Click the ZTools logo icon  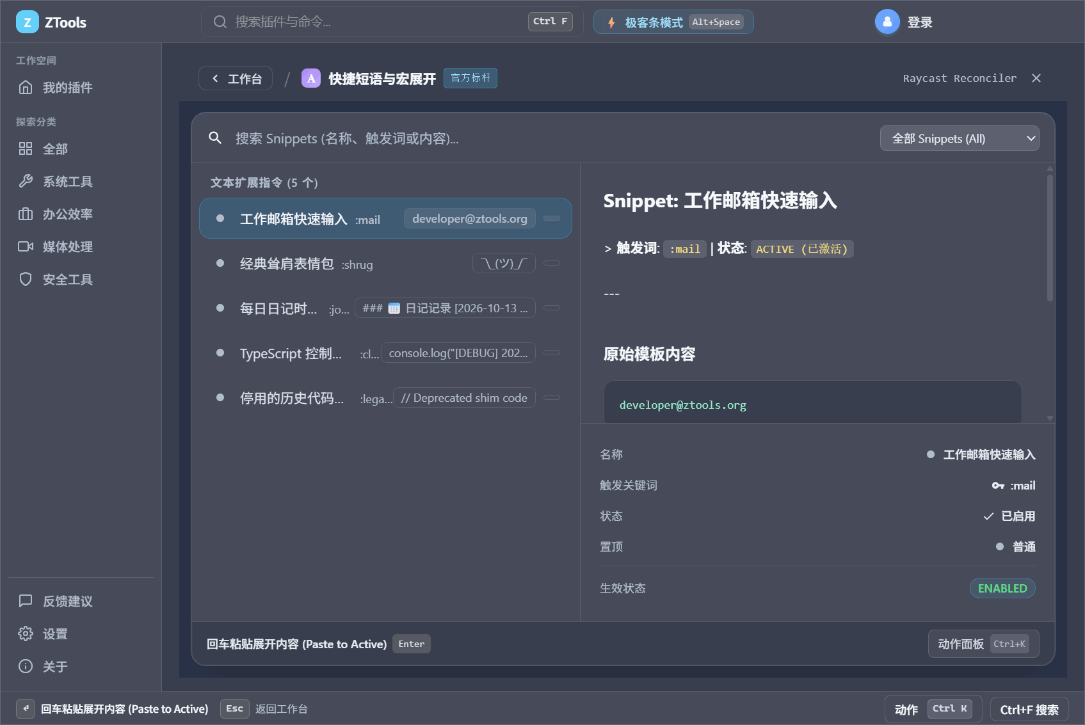coord(28,22)
